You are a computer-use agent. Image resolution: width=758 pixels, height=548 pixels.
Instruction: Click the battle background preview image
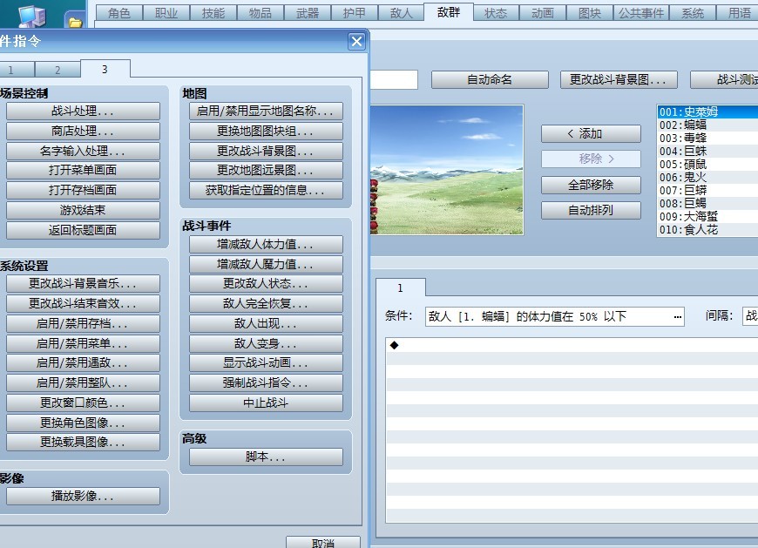tap(447, 170)
